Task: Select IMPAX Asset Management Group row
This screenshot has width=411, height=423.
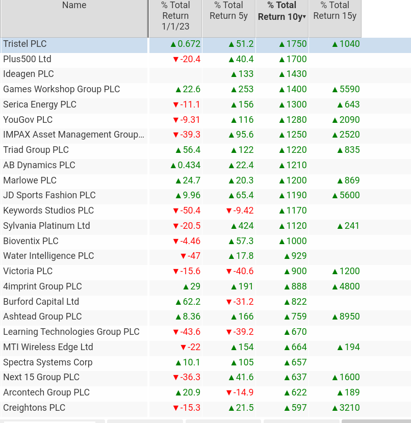Action: (x=73, y=135)
